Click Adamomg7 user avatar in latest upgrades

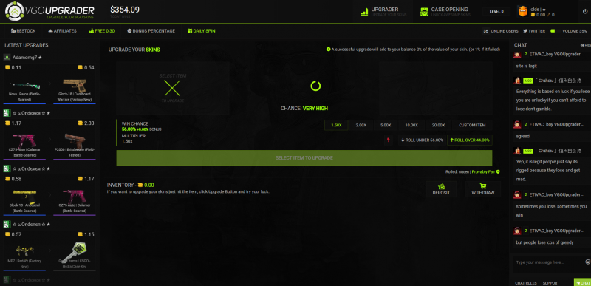(x=7, y=58)
